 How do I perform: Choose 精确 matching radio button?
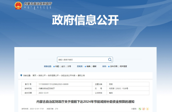point(85,66)
